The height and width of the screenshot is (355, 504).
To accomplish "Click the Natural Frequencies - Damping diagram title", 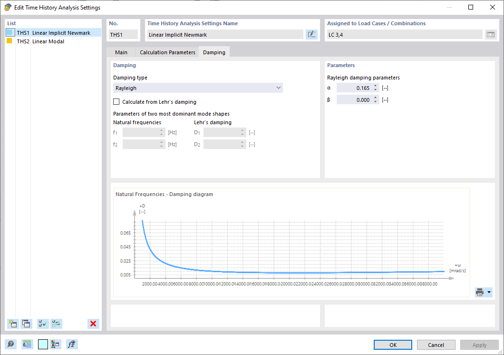I will tap(164, 194).
